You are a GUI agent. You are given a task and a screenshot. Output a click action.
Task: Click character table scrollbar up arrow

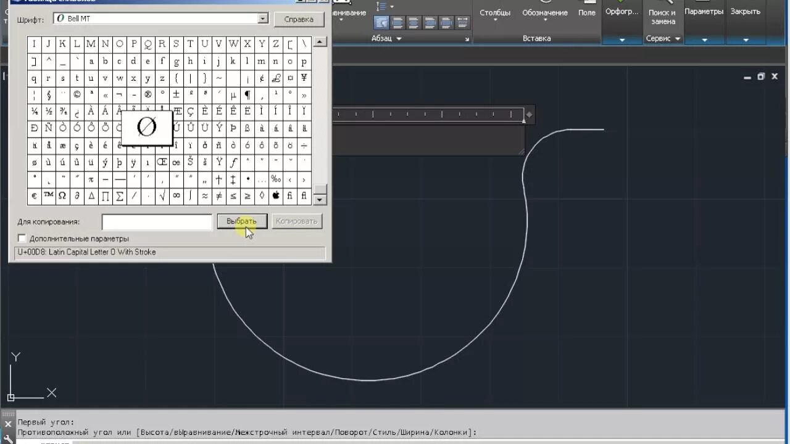pos(320,42)
